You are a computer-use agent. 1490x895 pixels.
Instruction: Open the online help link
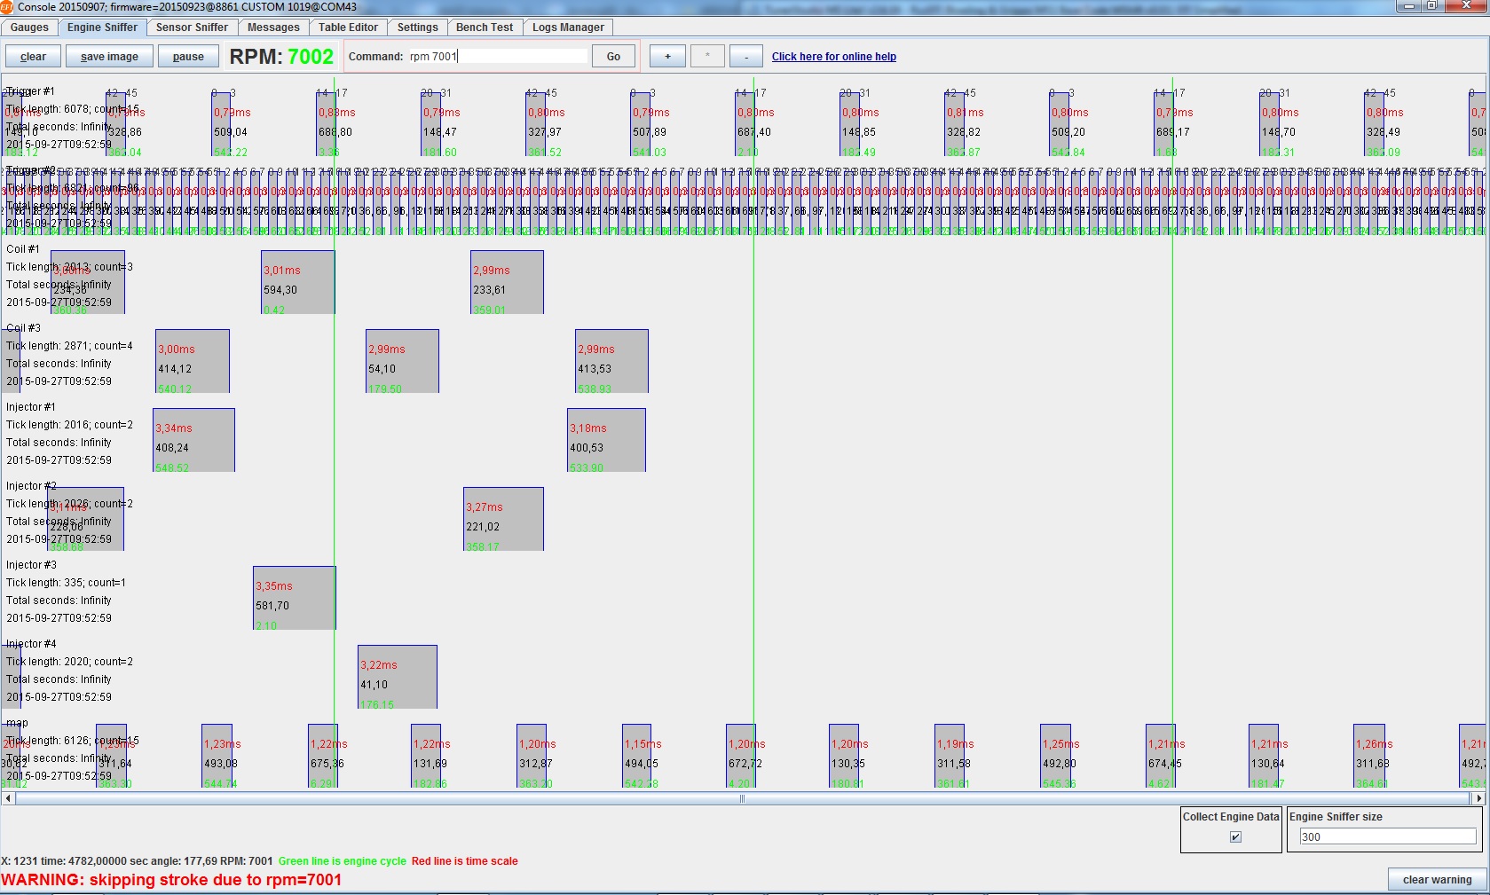pos(833,57)
